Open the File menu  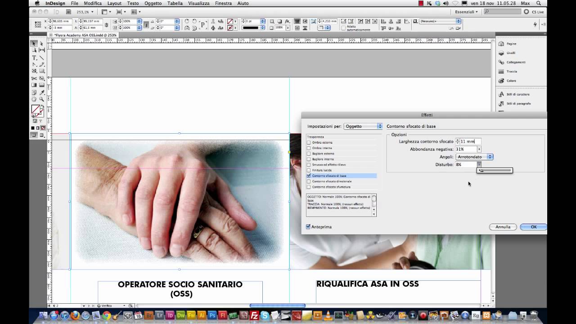[x=75, y=3]
